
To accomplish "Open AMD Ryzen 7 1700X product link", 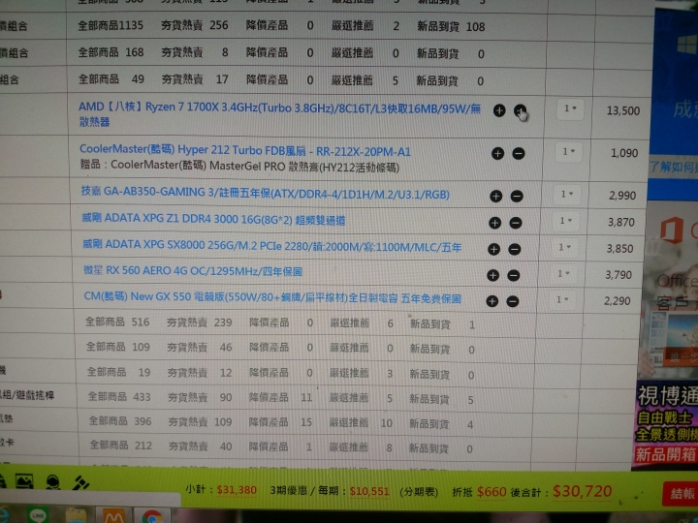I will coord(279,114).
